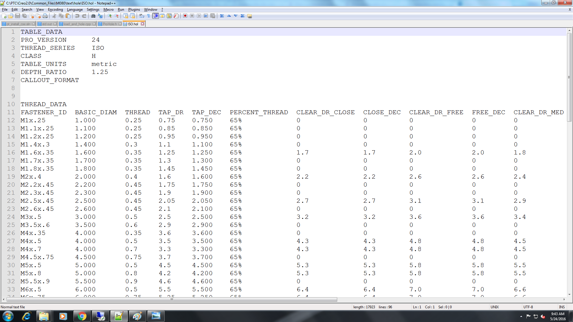Close the ISO.hol tab
Image resolution: width=573 pixels, height=322 pixels.
click(143, 24)
